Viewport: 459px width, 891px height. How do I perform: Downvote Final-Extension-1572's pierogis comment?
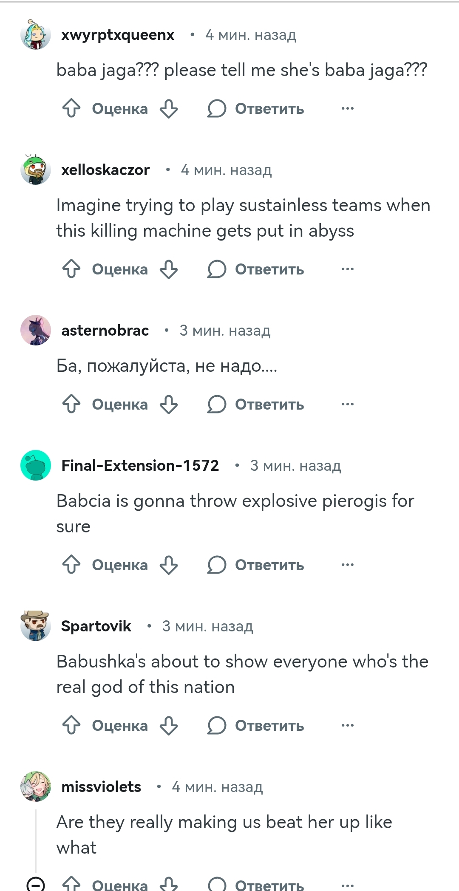[169, 565]
